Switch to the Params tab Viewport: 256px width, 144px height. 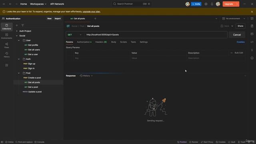pyautogui.click(x=69, y=42)
